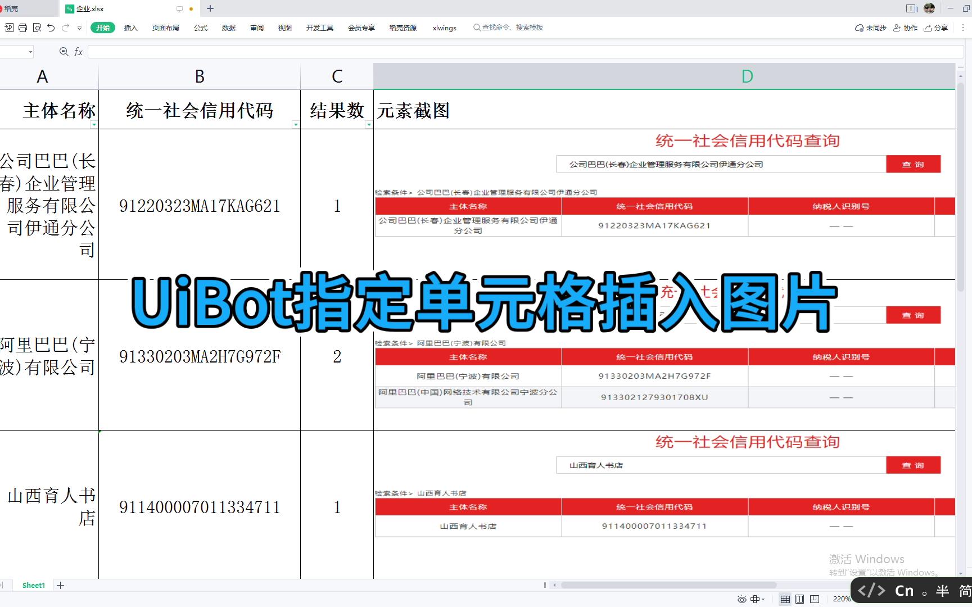Viewport: 972px width, 607px height.
Task: Click the window layout icon in title bar
Action: [912, 8]
